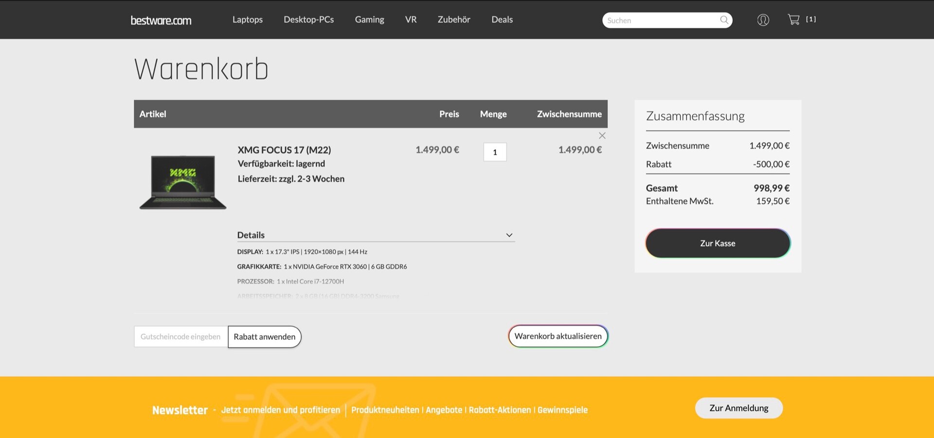Image resolution: width=934 pixels, height=438 pixels.
Task: Open the VR menu
Action: click(411, 19)
